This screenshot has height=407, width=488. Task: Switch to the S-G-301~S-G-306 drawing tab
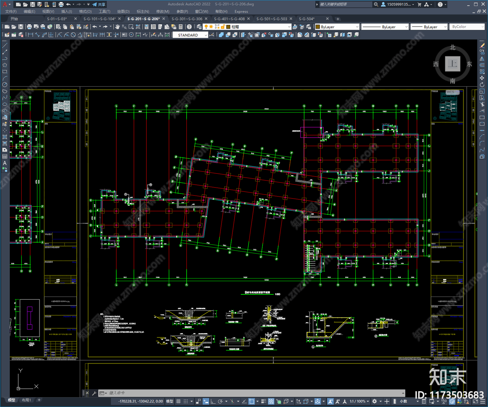coord(187,19)
